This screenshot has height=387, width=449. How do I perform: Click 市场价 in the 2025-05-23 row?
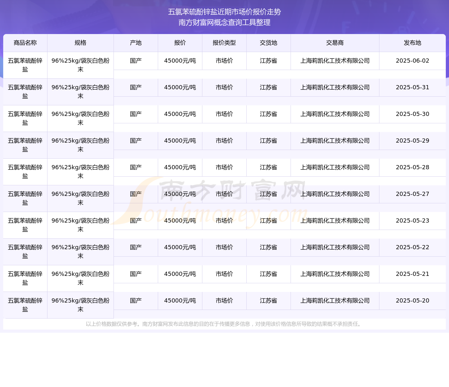(224, 221)
